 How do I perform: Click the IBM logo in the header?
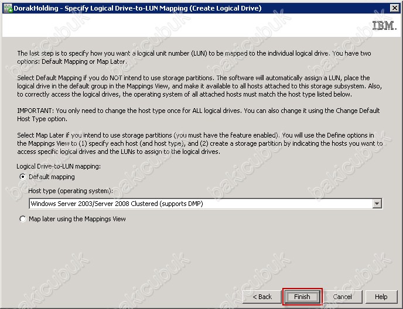tap(384, 25)
